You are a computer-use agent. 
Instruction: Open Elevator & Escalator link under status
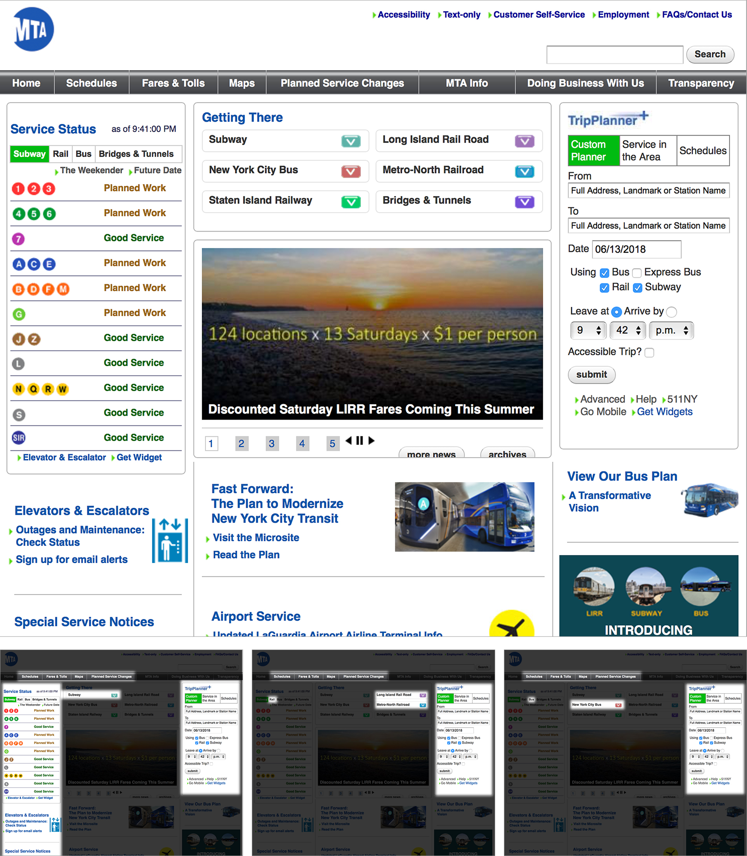click(x=64, y=457)
